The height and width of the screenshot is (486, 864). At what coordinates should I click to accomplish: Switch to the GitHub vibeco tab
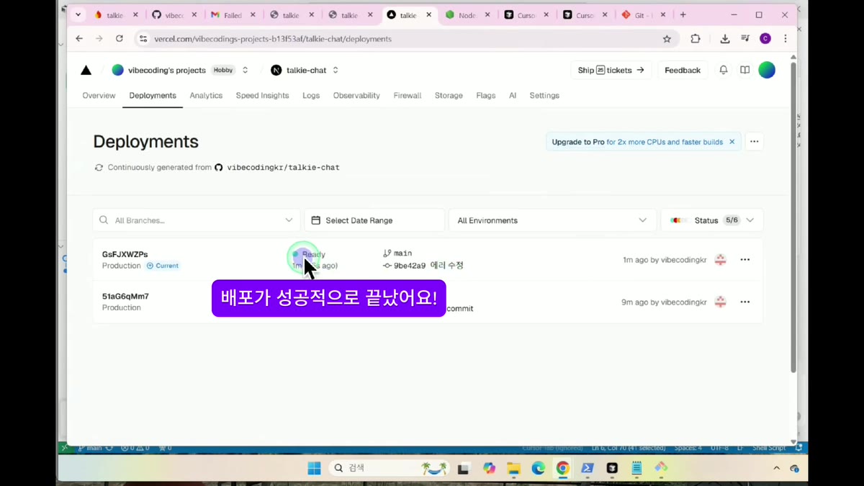pos(174,14)
